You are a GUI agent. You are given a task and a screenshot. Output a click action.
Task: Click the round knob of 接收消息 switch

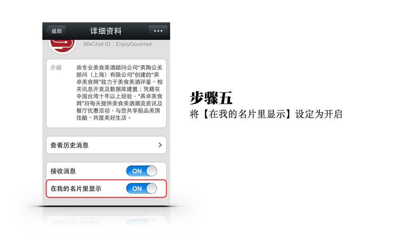(151, 171)
